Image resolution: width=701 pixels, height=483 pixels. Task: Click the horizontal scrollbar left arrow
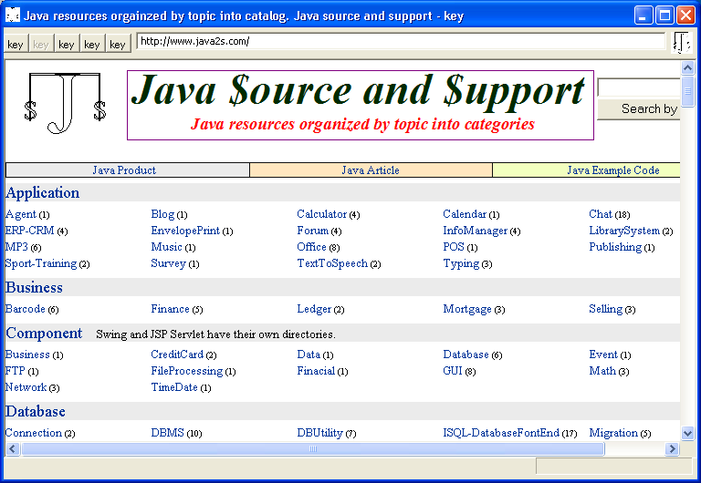13,448
